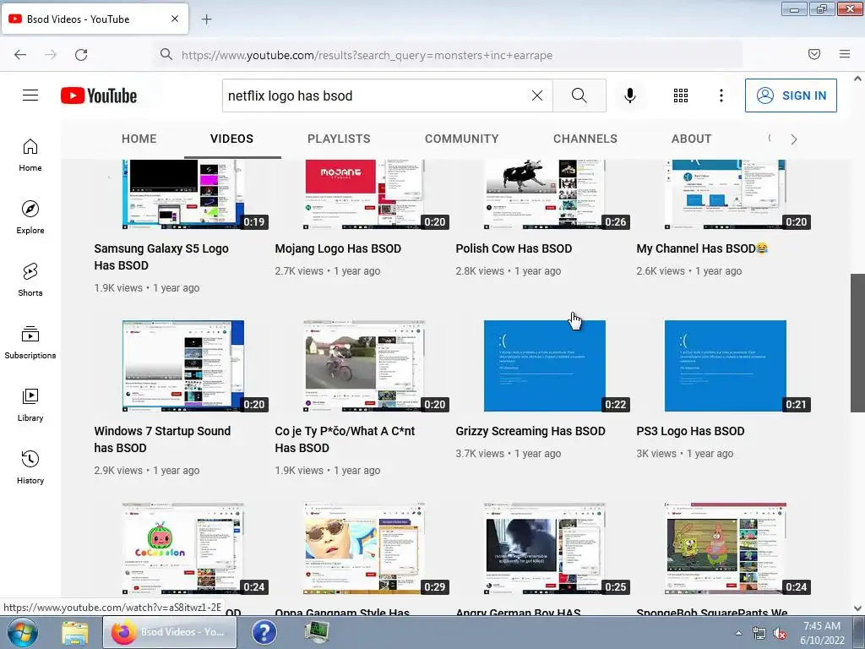Viewport: 865px width, 649px height.
Task: Open the Windows Start menu
Action: click(x=22, y=632)
